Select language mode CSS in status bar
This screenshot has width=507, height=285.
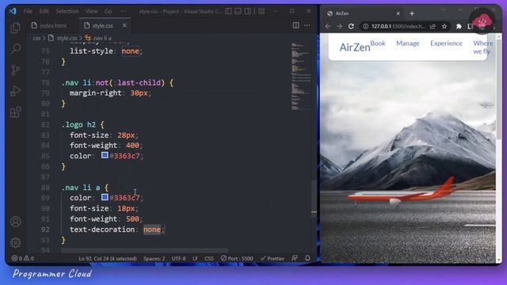tap(209, 259)
